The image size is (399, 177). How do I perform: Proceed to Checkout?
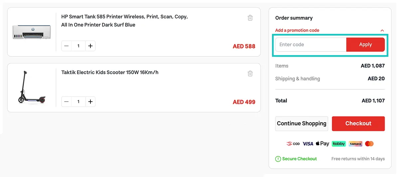click(358, 124)
